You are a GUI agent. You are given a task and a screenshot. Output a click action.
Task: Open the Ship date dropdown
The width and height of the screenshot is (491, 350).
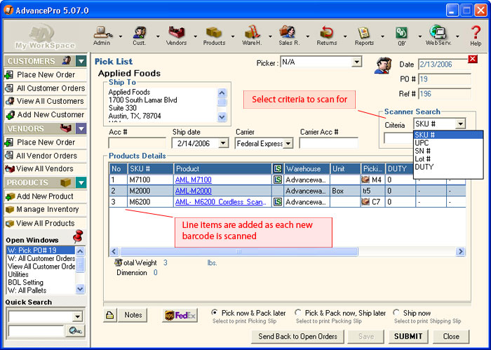[x=223, y=143]
